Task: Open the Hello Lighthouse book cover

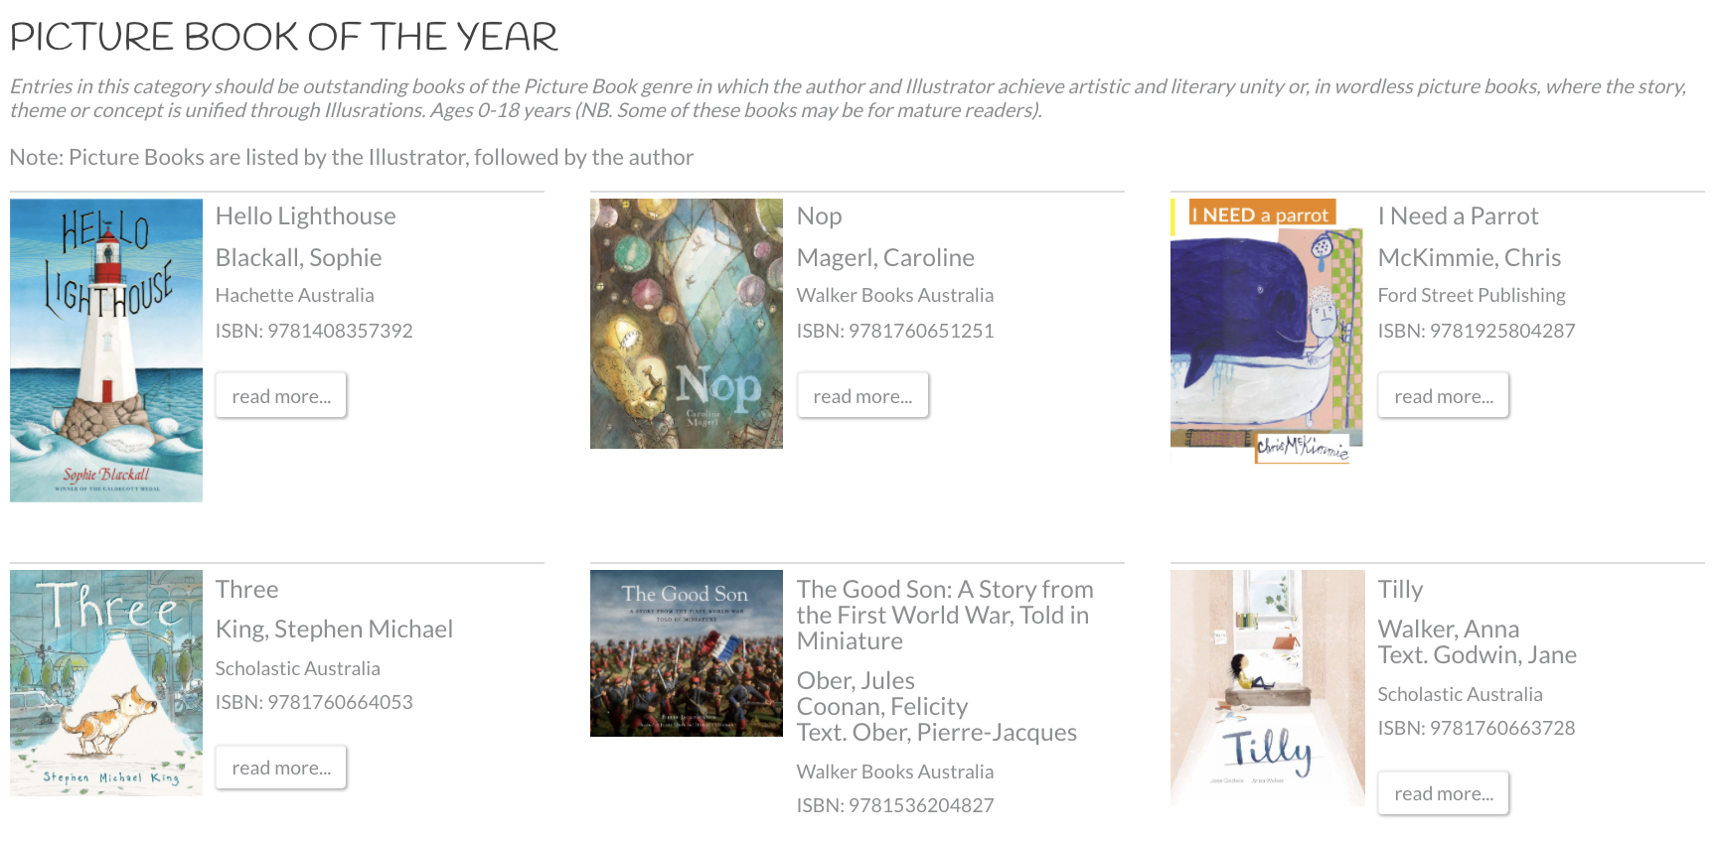Action: [106, 350]
